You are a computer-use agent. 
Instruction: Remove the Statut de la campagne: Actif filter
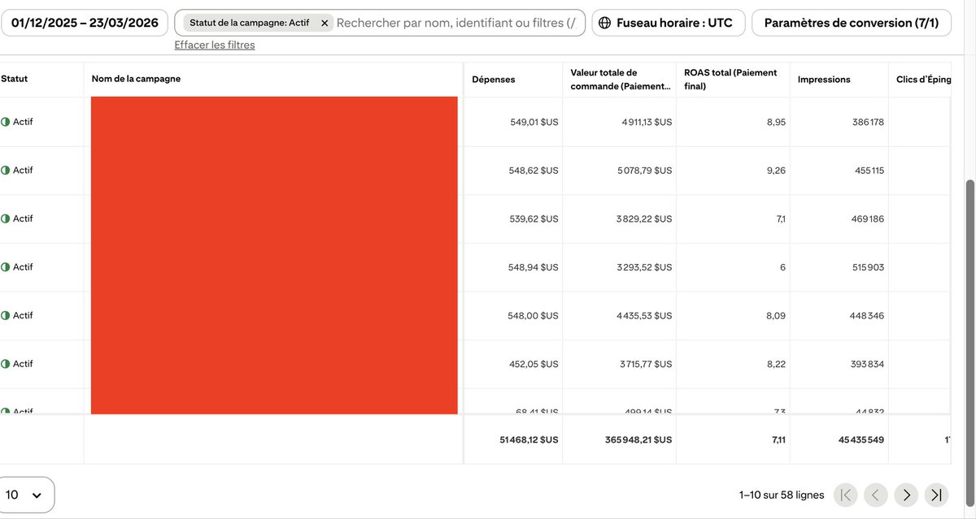325,24
